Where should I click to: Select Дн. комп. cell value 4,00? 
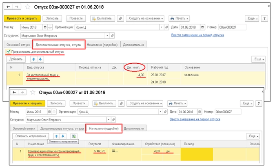[141, 75]
